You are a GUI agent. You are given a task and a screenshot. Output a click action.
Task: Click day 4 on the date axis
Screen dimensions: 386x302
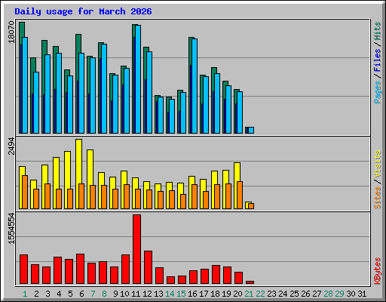(59, 294)
